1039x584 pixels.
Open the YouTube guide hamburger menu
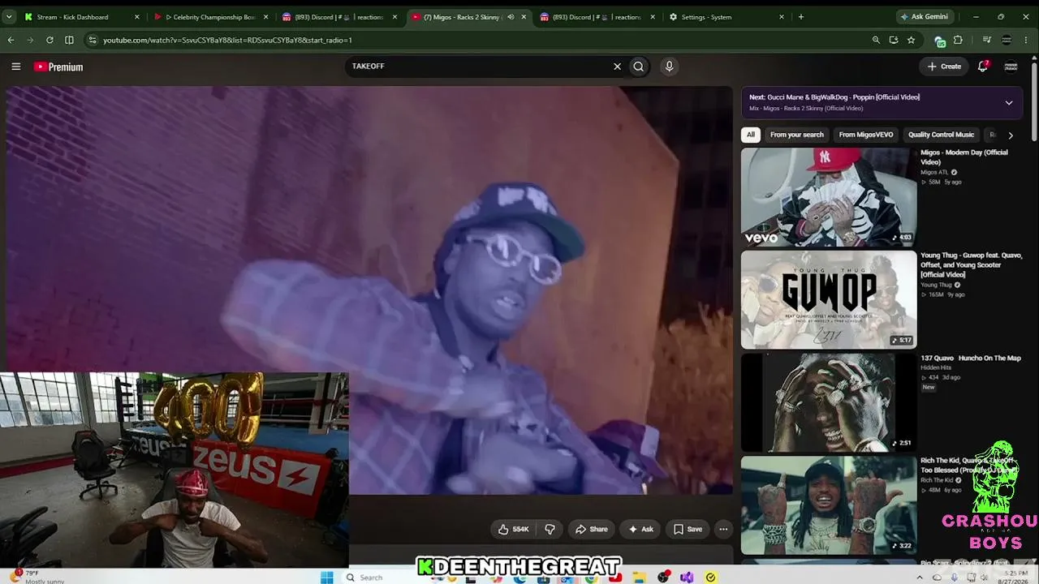15,67
